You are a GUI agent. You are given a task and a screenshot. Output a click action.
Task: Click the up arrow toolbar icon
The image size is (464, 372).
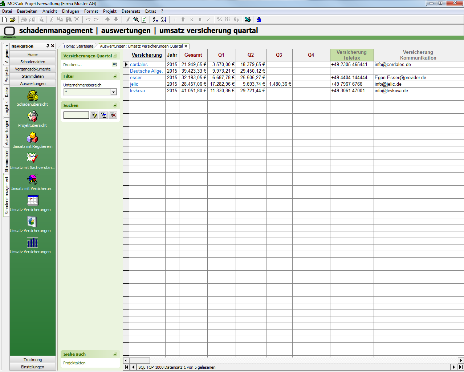(108, 20)
